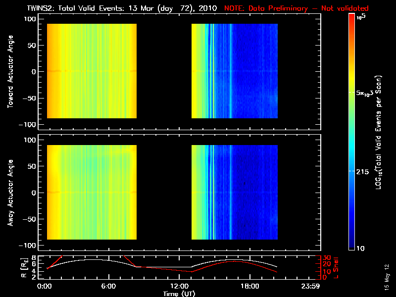Viewport: 396px width, 297px height.
Task: Click the 12:00 time axis tick label
Action: pos(178,287)
